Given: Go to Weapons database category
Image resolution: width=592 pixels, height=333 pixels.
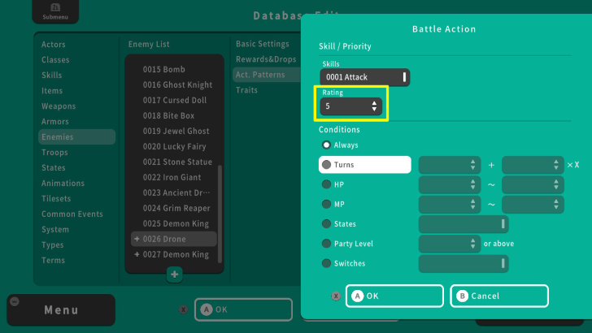Looking at the screenshot, I should [x=59, y=106].
